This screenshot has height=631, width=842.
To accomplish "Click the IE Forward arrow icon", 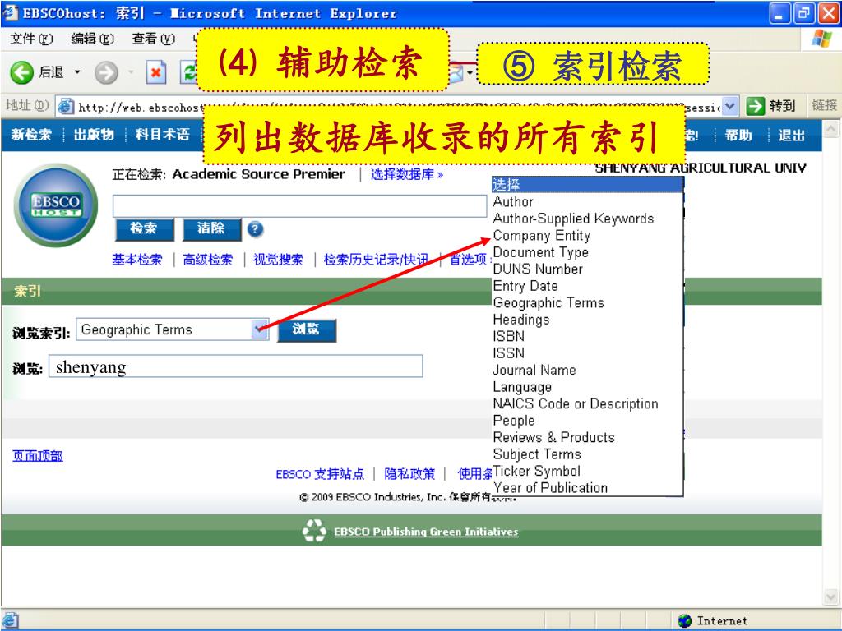I will coord(106,72).
